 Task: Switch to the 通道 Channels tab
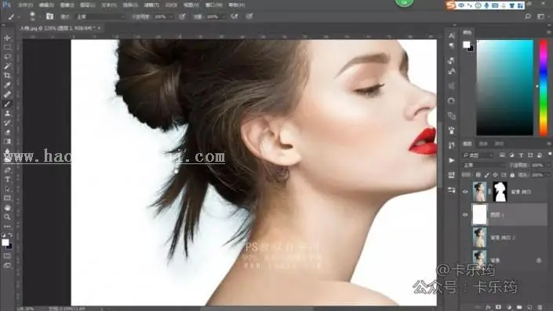tap(483, 144)
